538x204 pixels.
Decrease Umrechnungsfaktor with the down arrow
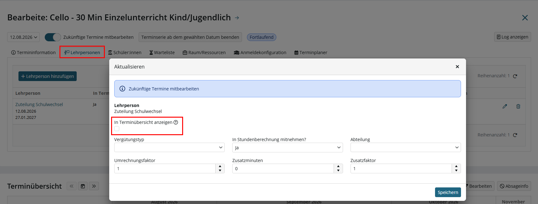pyautogui.click(x=220, y=171)
